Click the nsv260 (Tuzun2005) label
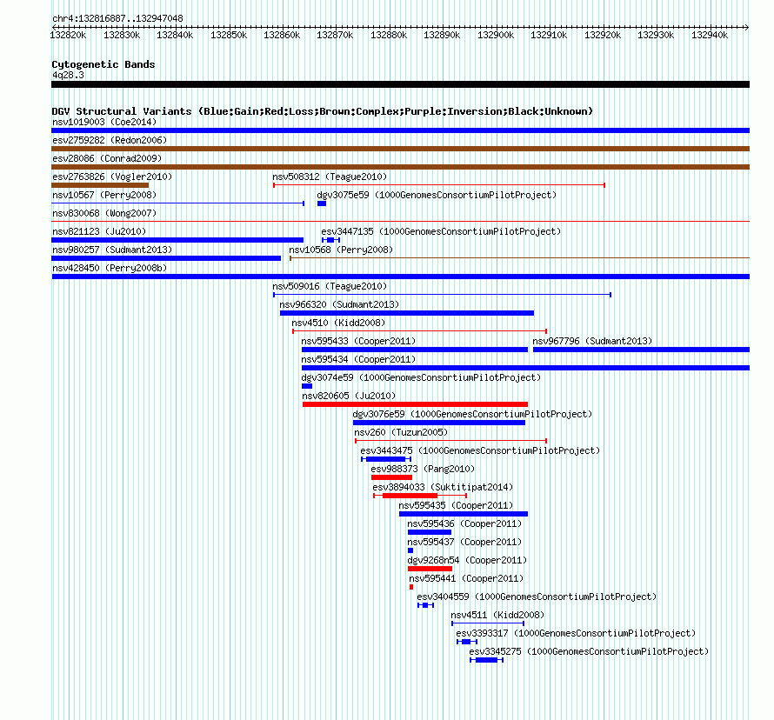This screenshot has height=720, width=774. click(x=401, y=432)
